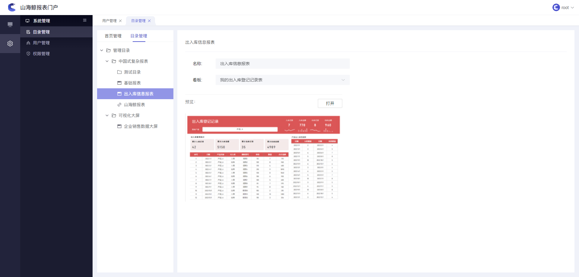Open the monitor display section in the left rail
Viewport: 579px width, 277px height.
click(x=10, y=24)
